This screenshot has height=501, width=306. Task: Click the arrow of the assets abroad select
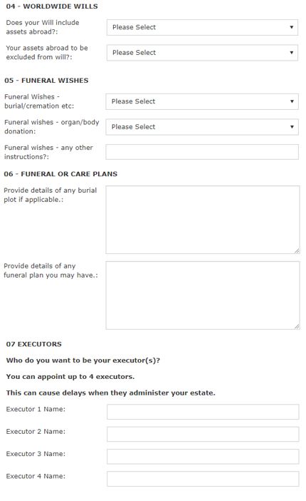(x=291, y=28)
